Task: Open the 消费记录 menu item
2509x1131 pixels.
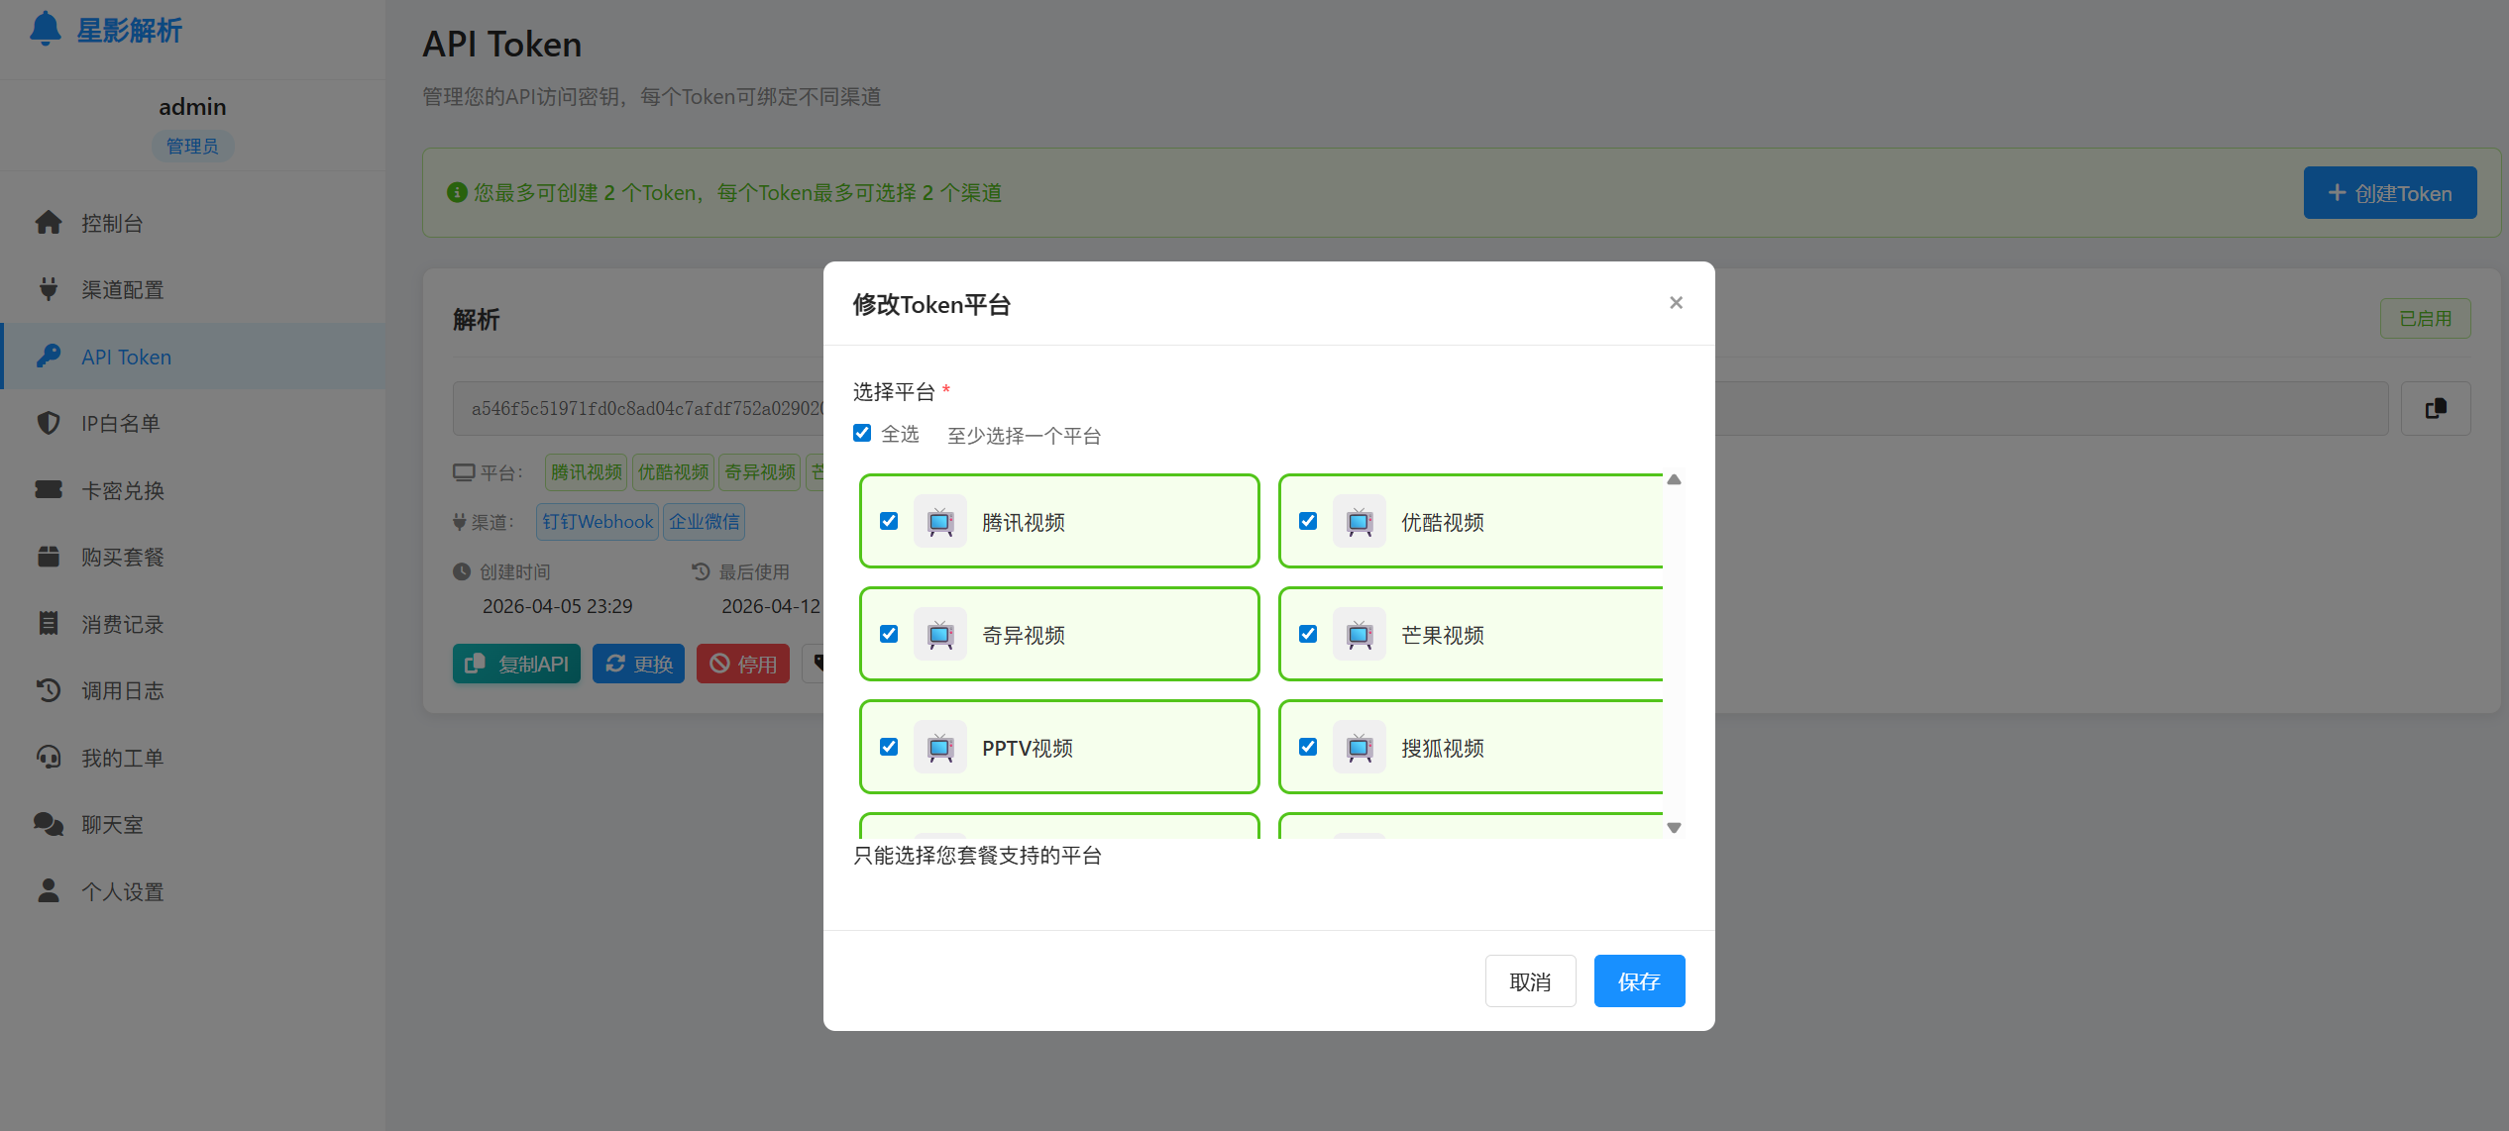Action: click(x=193, y=624)
